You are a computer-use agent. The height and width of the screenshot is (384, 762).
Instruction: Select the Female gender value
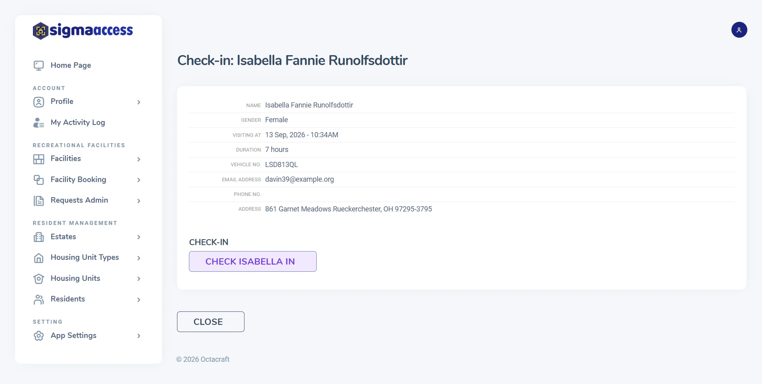(277, 120)
